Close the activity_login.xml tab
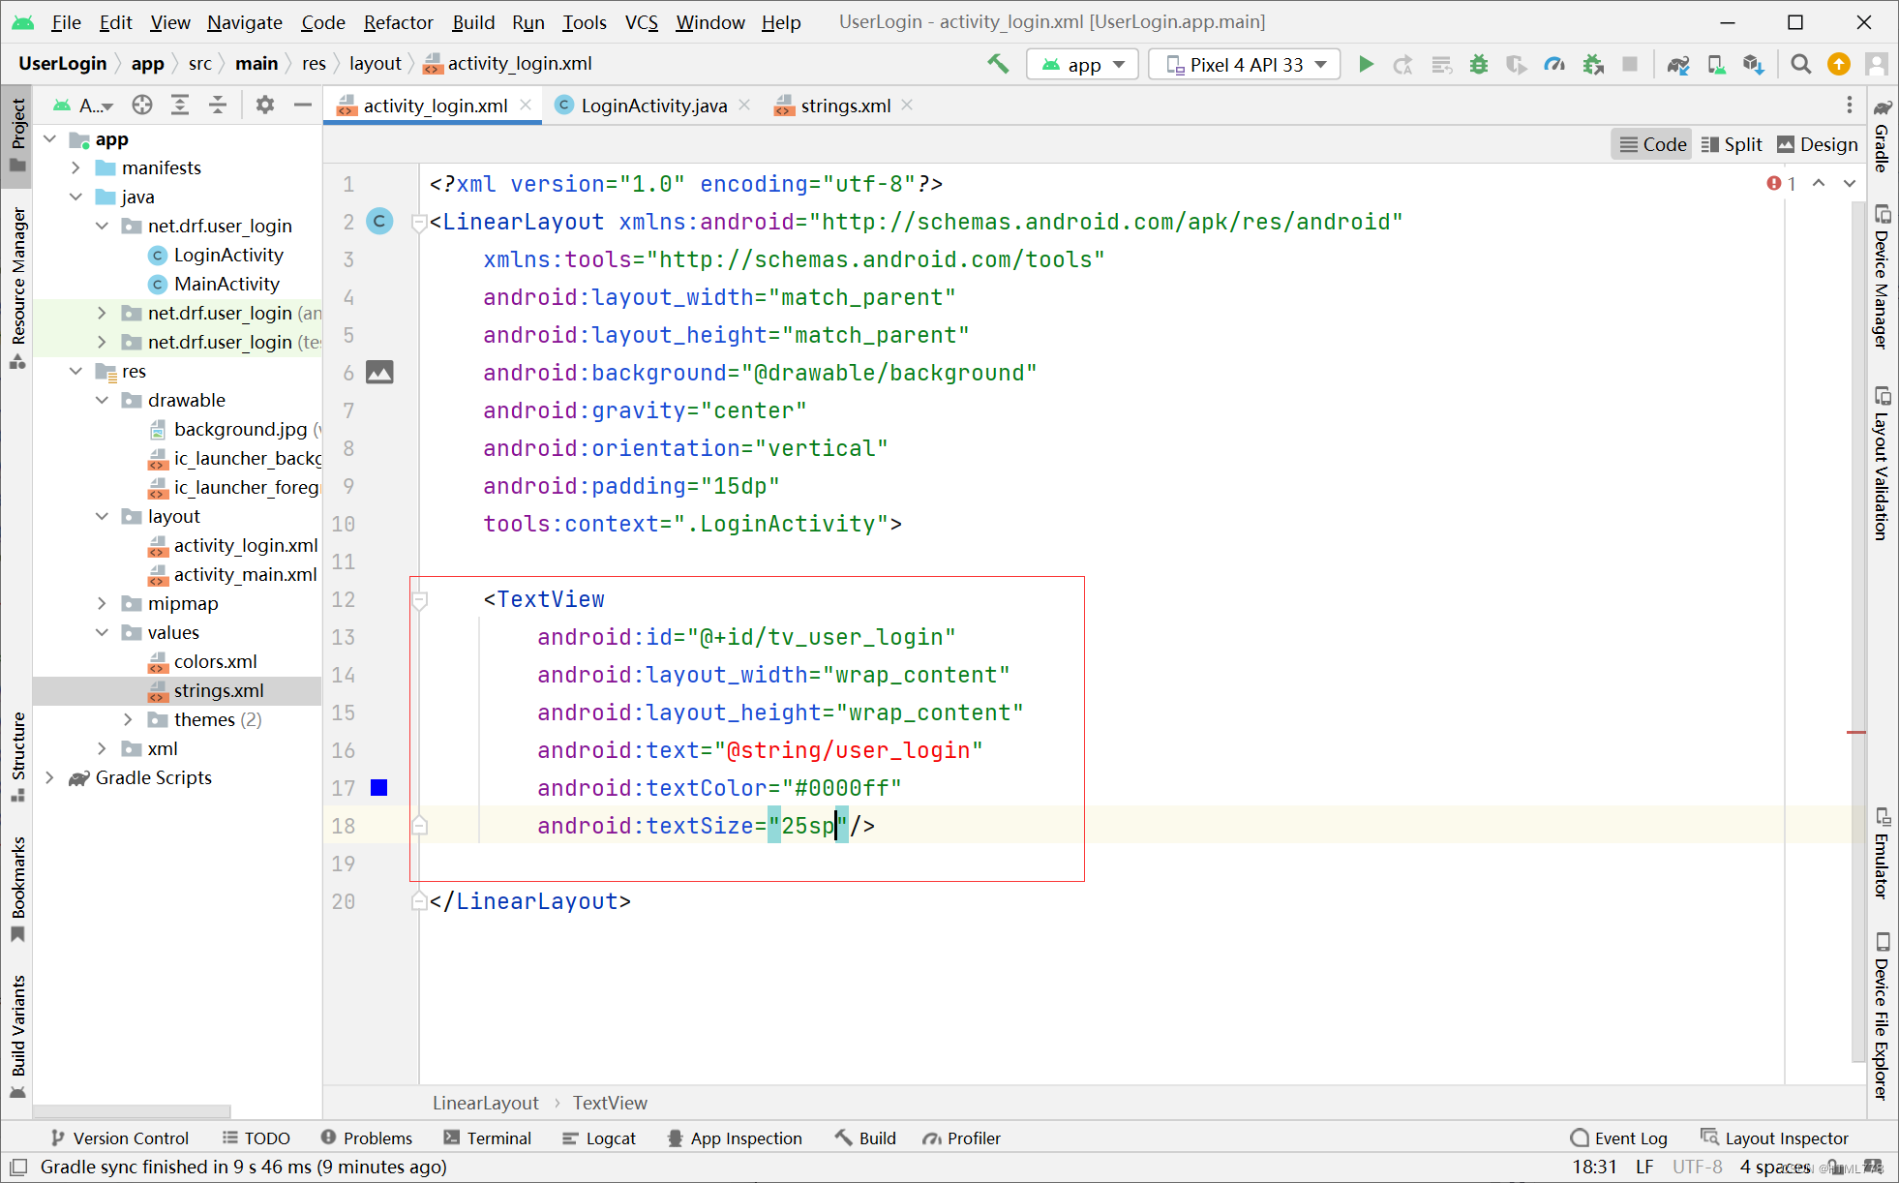This screenshot has height=1183, width=1899. coord(526,105)
